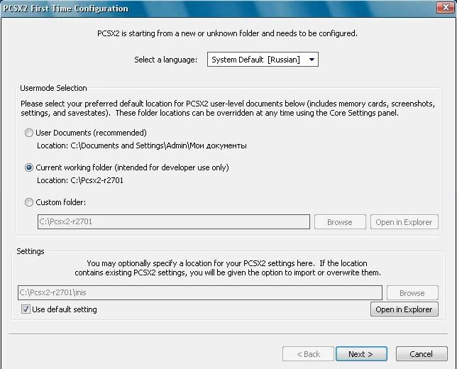Viewport: 457px width, 369px height.
Task: Close the PCSX2 First Time Configuration window
Action: (x=446, y=7)
